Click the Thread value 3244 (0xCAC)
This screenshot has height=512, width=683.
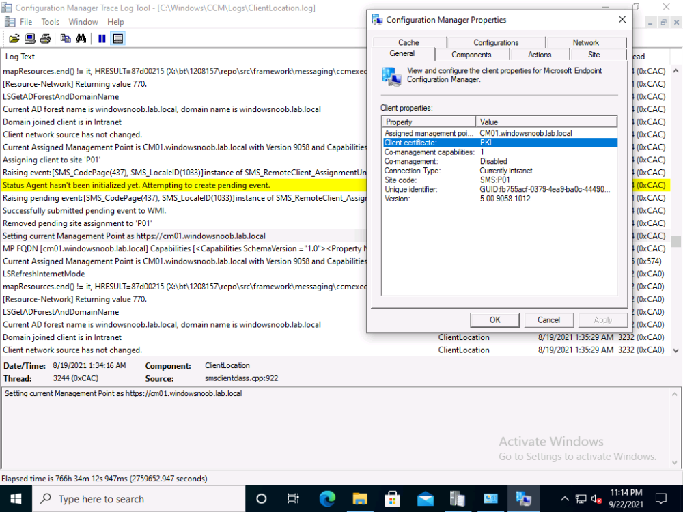(x=76, y=378)
